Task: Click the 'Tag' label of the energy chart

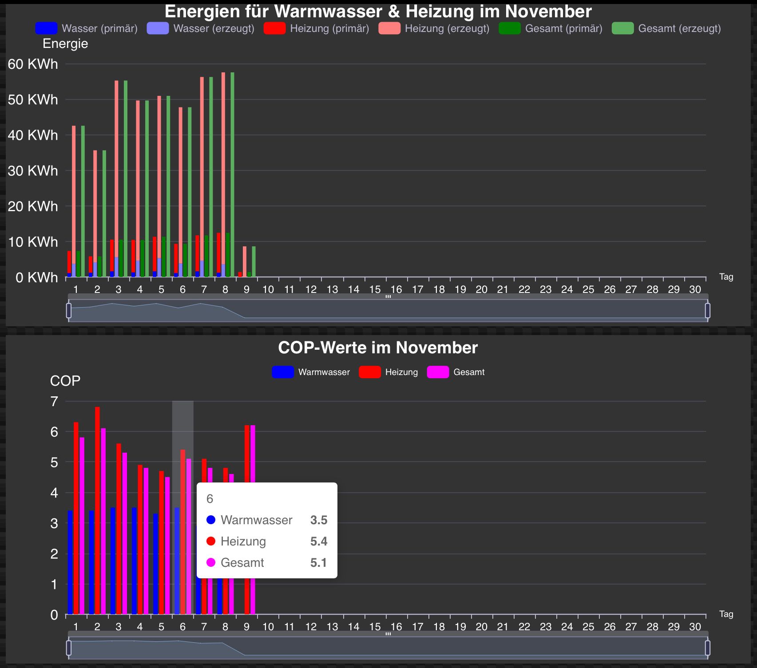Action: pyautogui.click(x=726, y=277)
